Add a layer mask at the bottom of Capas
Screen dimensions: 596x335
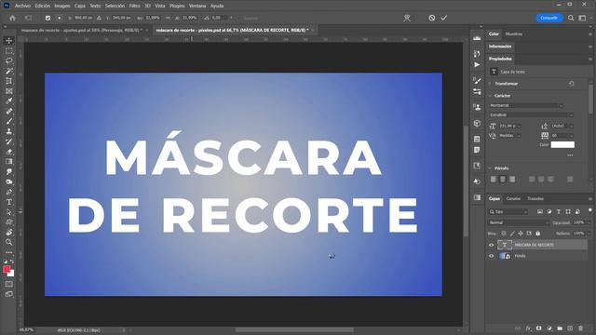pos(538,328)
